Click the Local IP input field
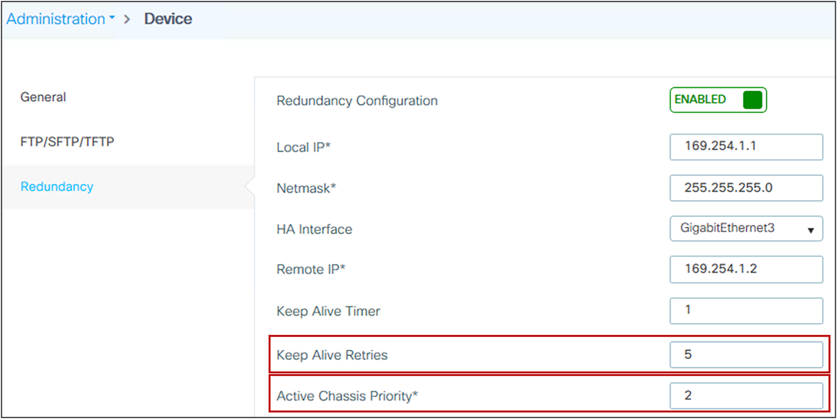 tap(746, 147)
